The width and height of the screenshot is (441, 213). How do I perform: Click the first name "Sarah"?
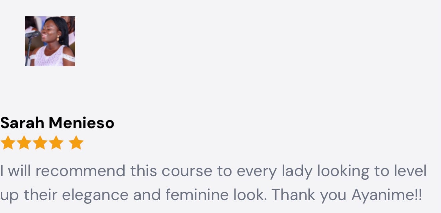(22, 123)
